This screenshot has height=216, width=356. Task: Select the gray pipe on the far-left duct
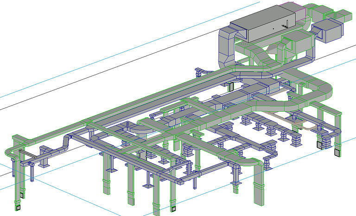tap(27, 153)
